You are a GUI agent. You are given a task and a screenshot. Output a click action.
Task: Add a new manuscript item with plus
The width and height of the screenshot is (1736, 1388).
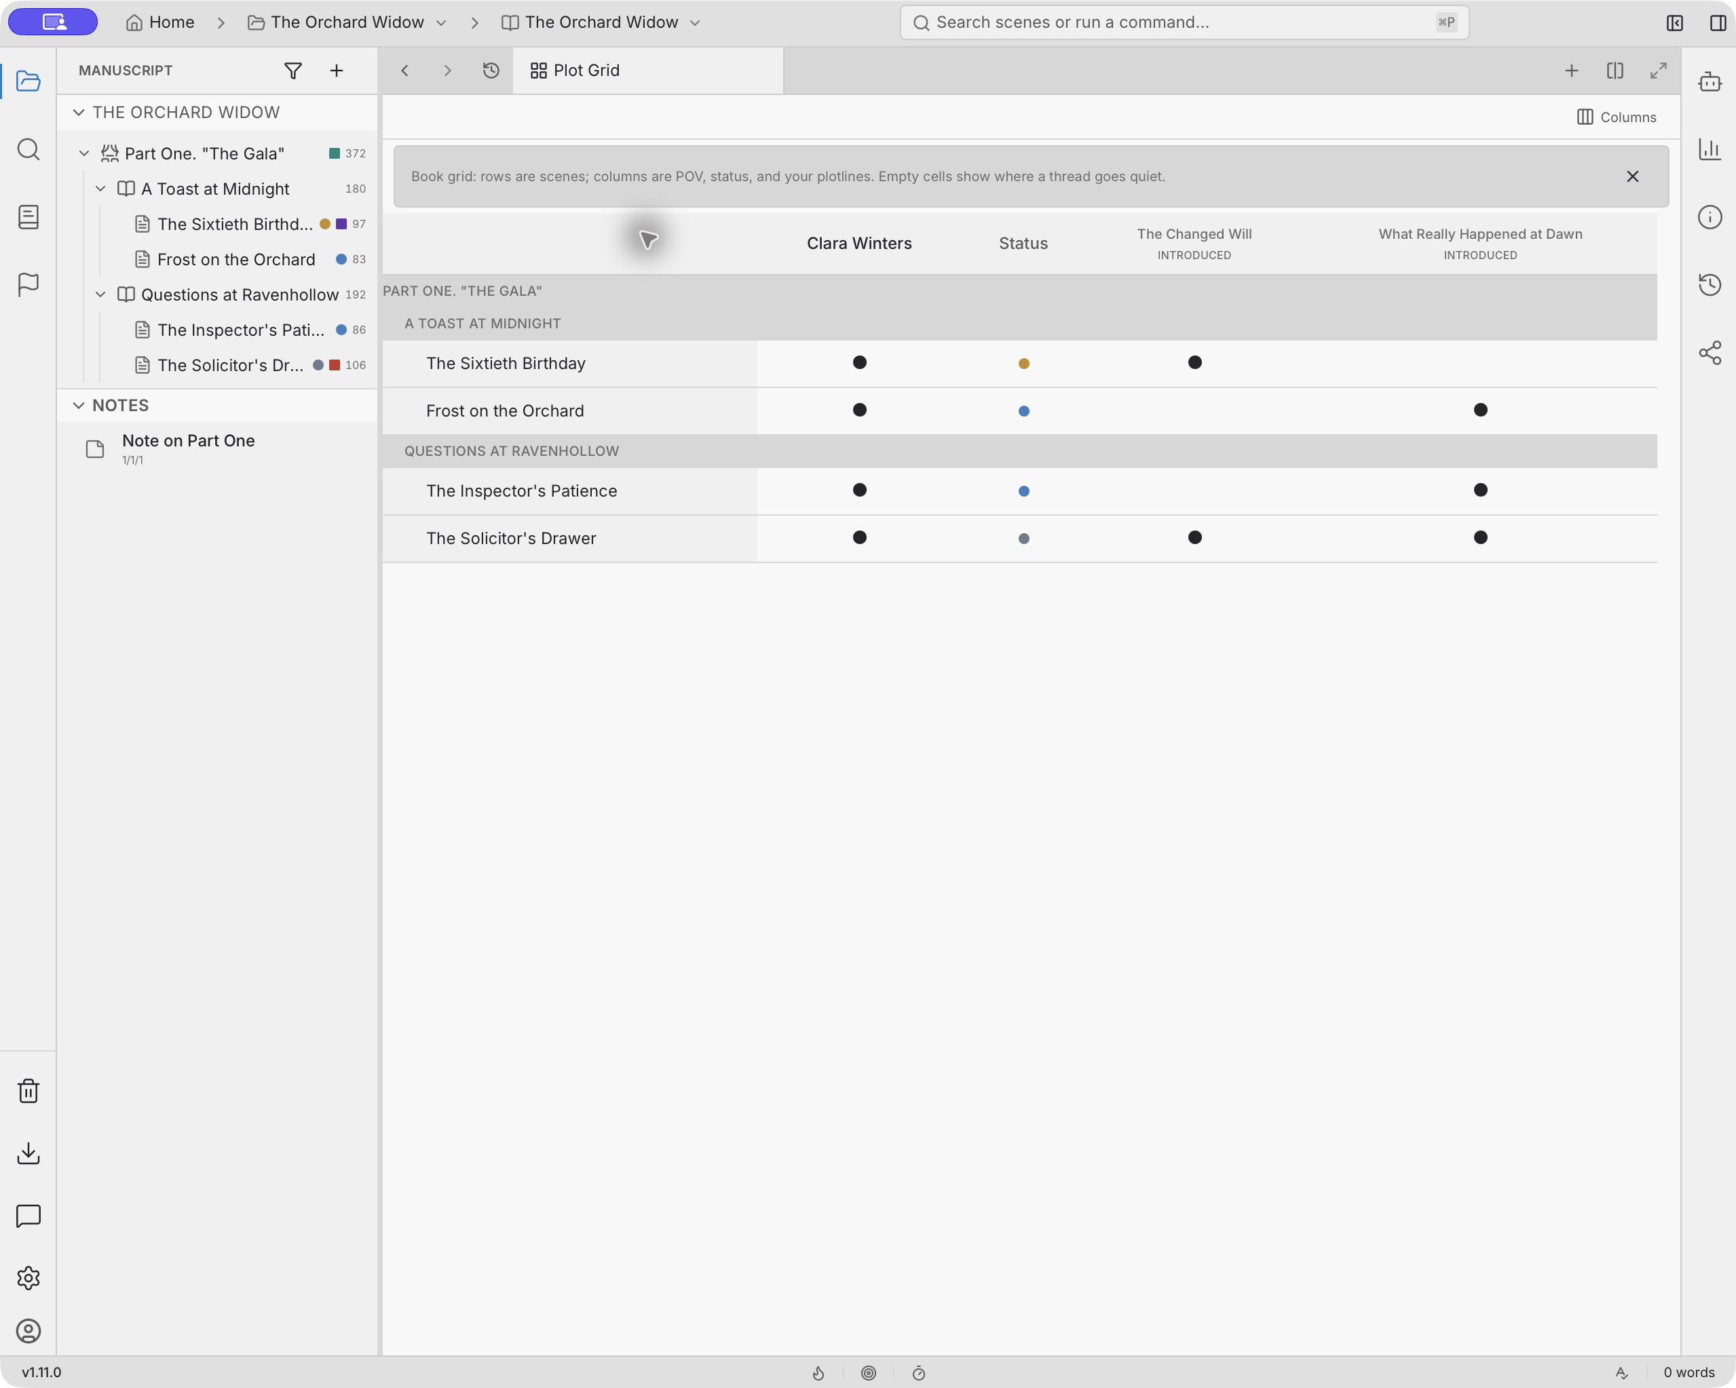(337, 71)
